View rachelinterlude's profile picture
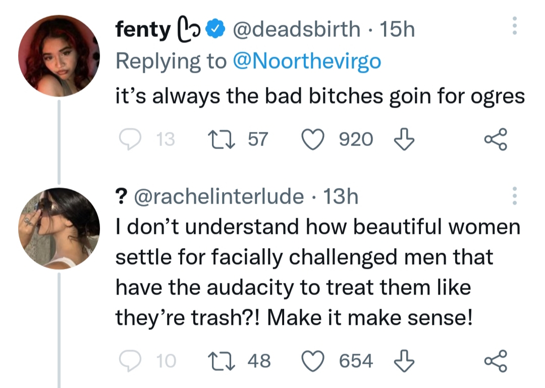 [59, 229]
